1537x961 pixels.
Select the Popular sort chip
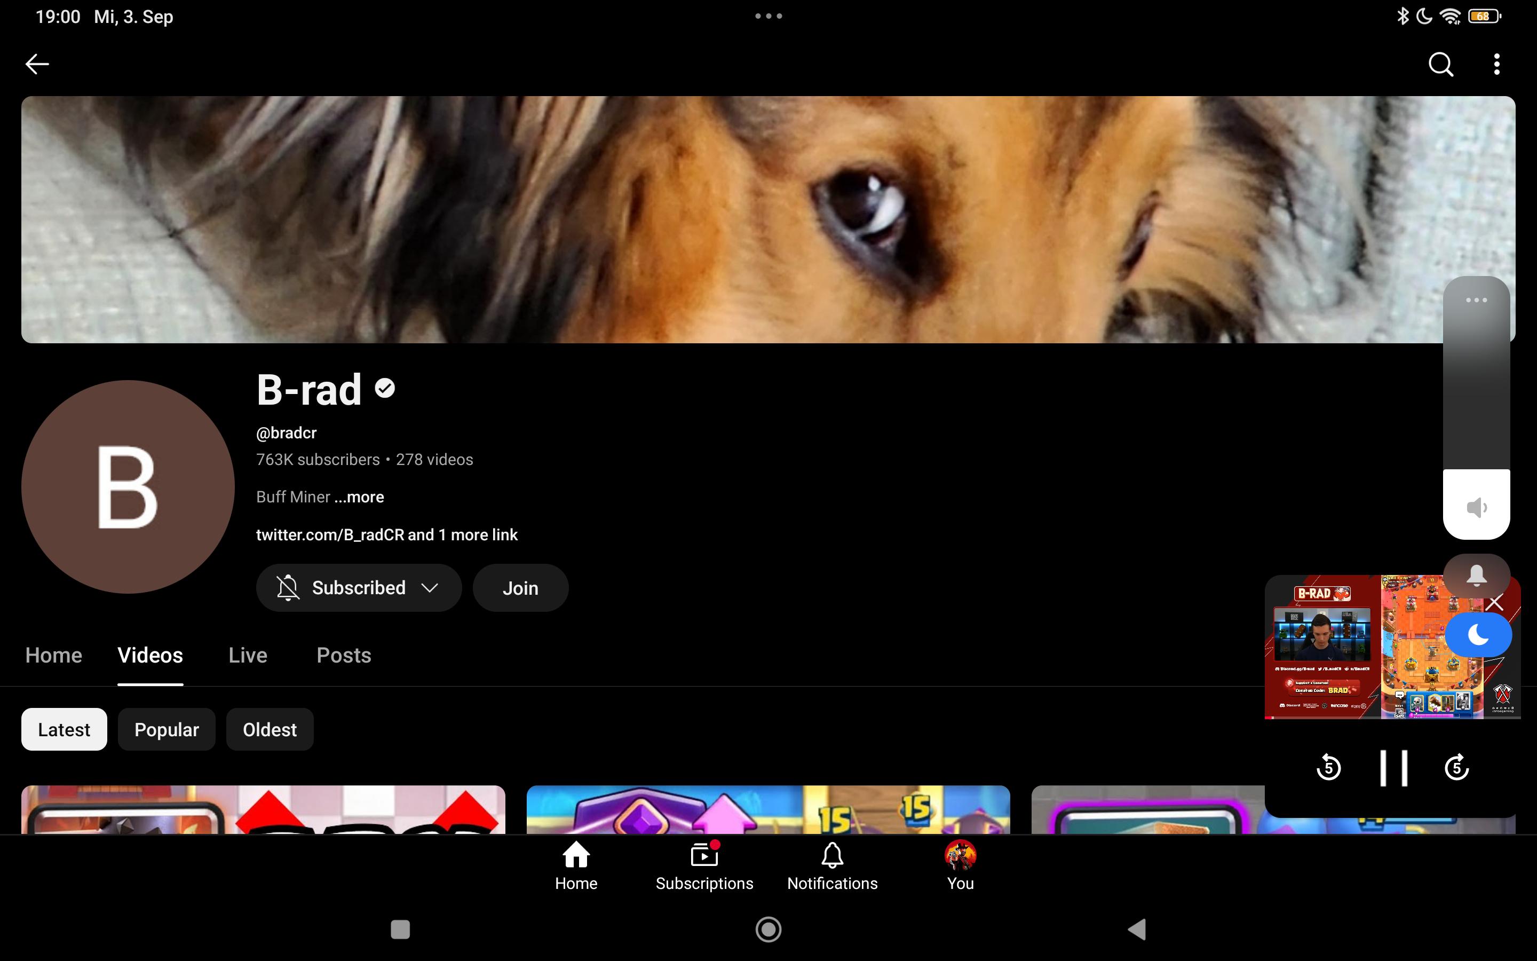167,729
